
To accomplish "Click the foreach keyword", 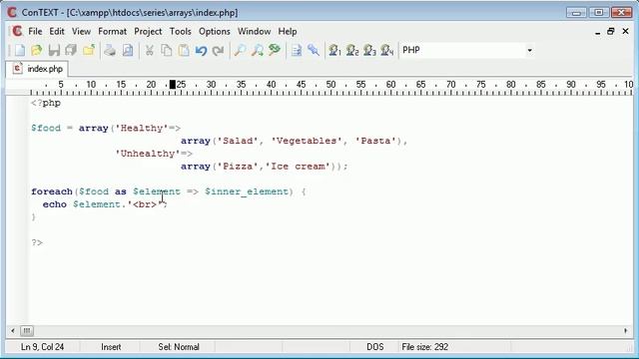I will (52, 191).
